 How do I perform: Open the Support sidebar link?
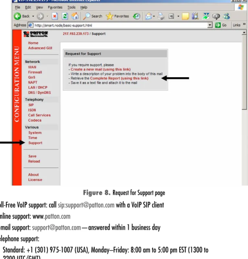point(35,143)
